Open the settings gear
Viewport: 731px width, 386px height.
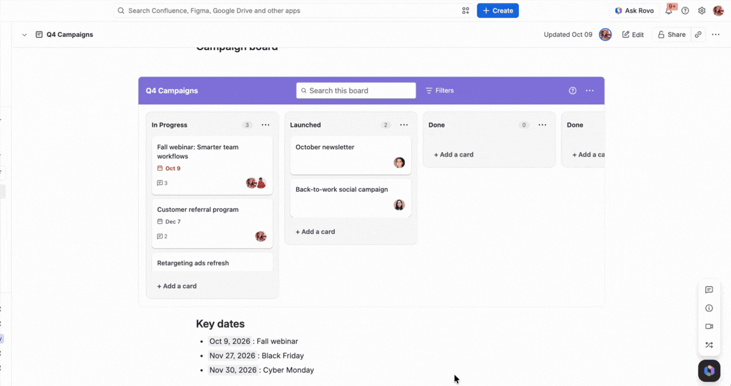[702, 11]
